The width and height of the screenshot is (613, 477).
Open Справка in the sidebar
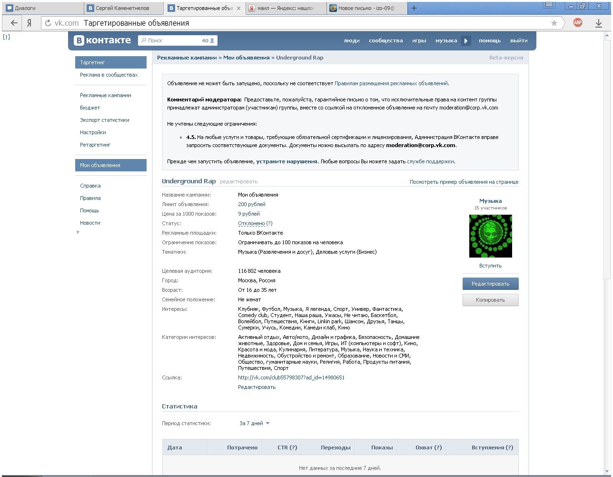(x=90, y=186)
